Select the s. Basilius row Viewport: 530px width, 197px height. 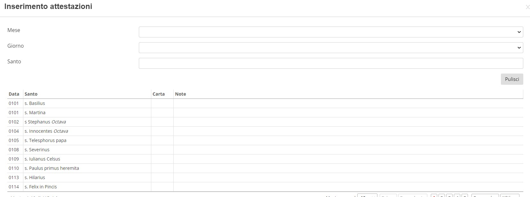click(265, 103)
